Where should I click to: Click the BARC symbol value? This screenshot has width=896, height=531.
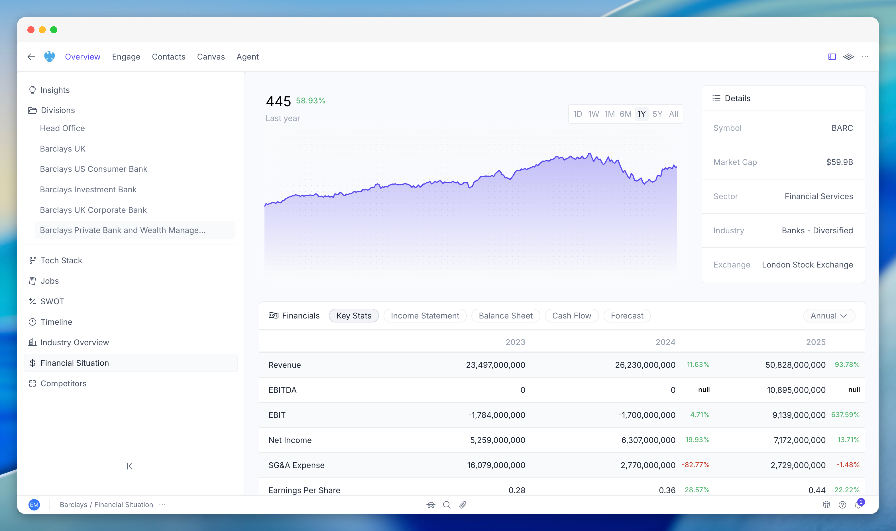(842, 128)
